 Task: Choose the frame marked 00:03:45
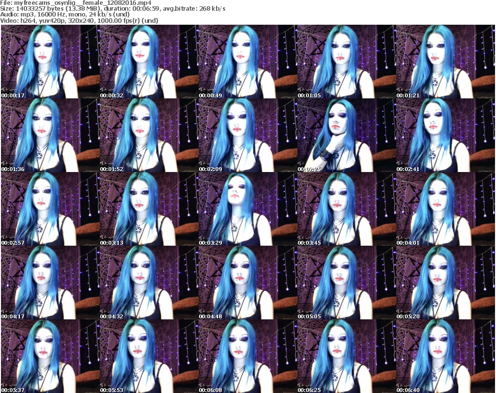coord(346,209)
